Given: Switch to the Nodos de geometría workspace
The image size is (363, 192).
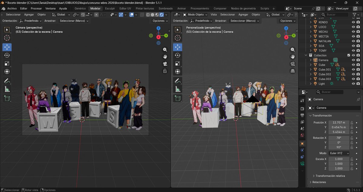Looking at the screenshot, I should pos(244,8).
